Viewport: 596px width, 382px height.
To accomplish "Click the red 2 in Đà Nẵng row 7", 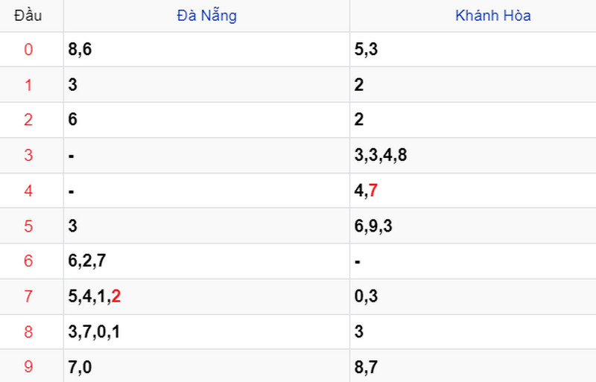I will pyautogui.click(x=116, y=296).
